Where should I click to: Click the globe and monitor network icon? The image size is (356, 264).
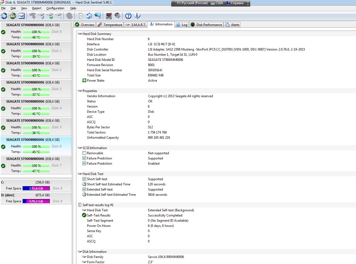point(98,16)
